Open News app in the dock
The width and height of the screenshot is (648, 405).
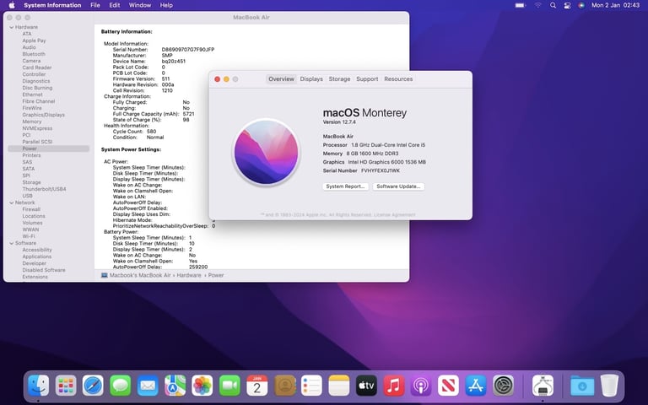448,386
